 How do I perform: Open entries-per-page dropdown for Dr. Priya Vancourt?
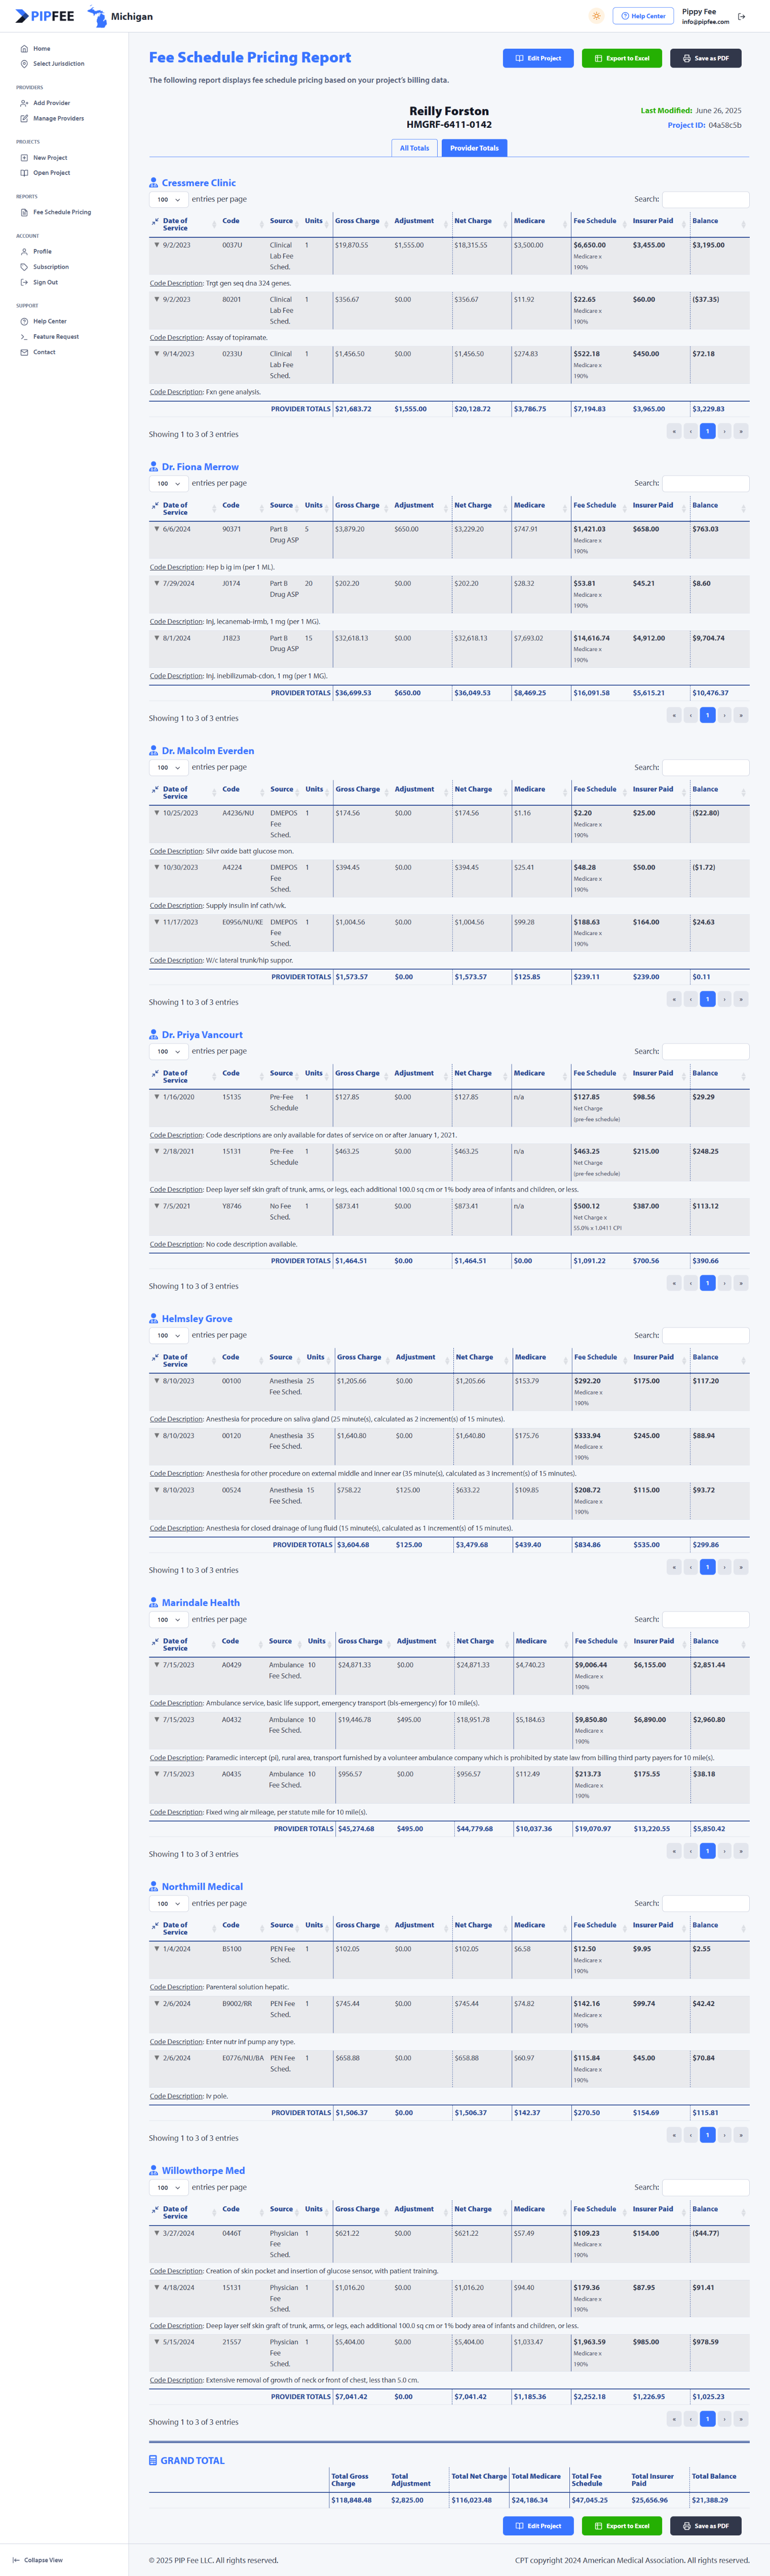169,1052
